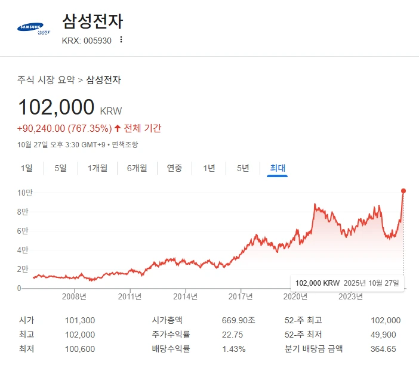419x365 pixels.
Task: Click the KRX: 005930 ticker text
Action: (87, 41)
